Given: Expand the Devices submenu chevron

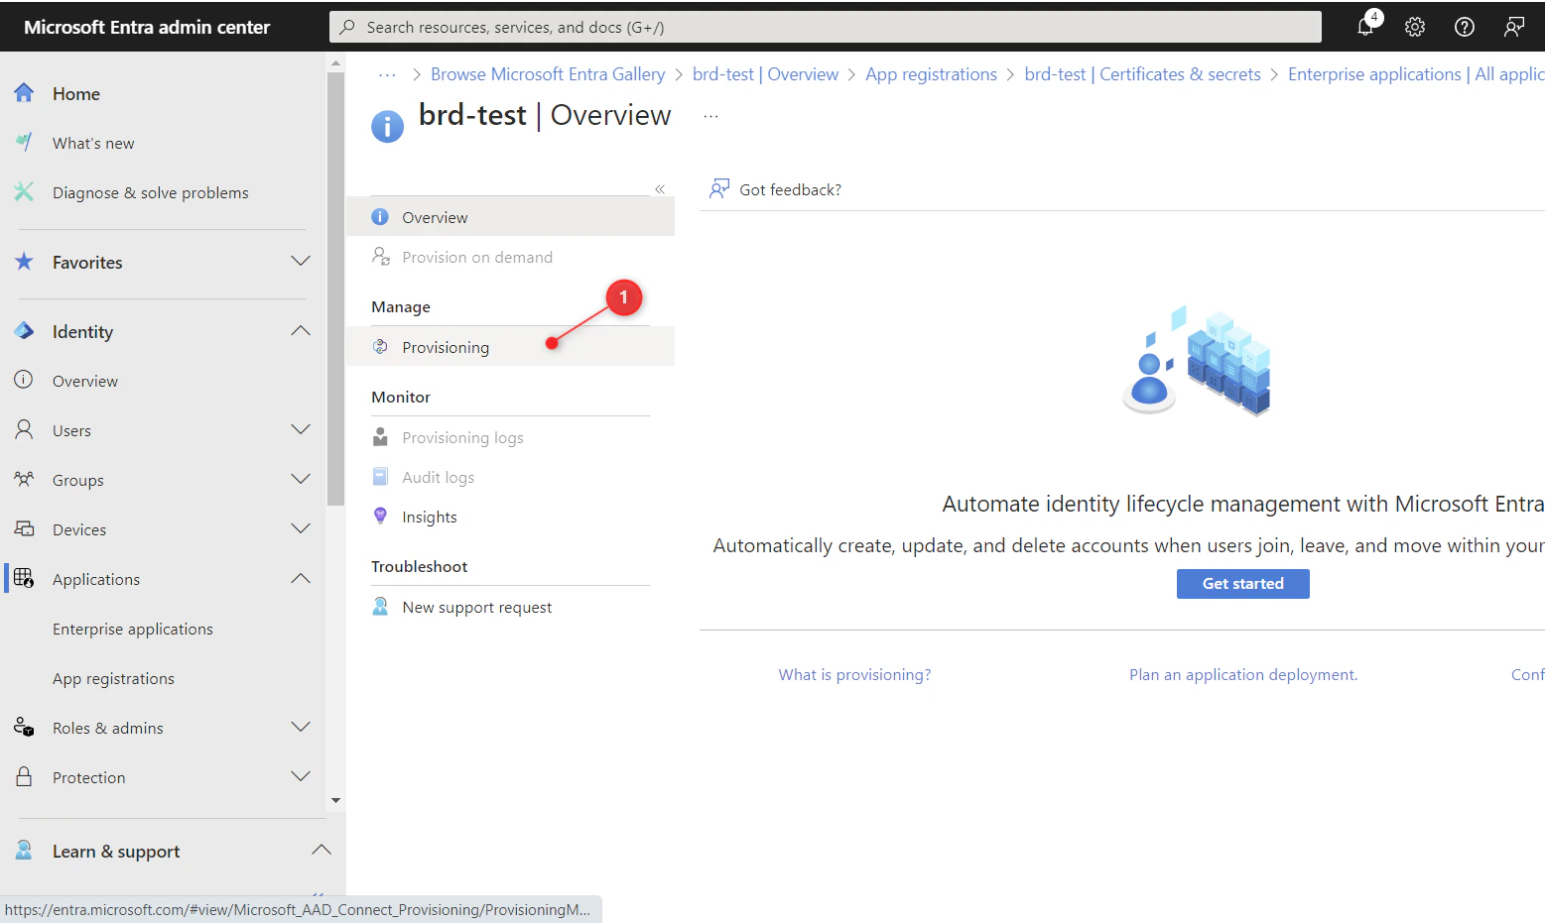Looking at the screenshot, I should coord(301,529).
